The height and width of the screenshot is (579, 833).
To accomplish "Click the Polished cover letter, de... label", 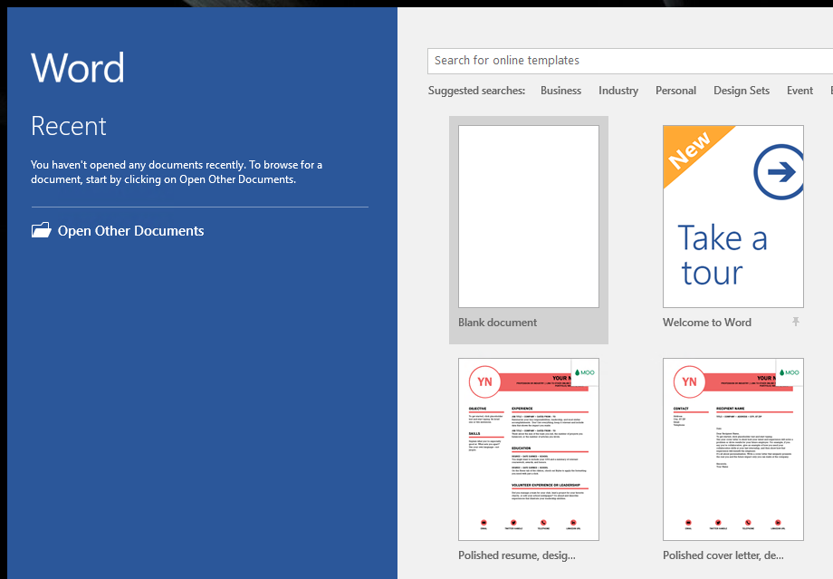I will (x=723, y=555).
